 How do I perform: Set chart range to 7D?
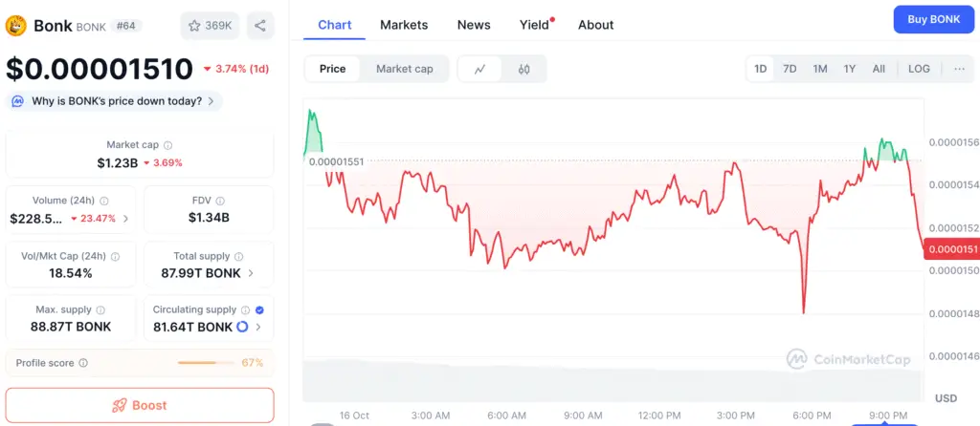click(790, 69)
